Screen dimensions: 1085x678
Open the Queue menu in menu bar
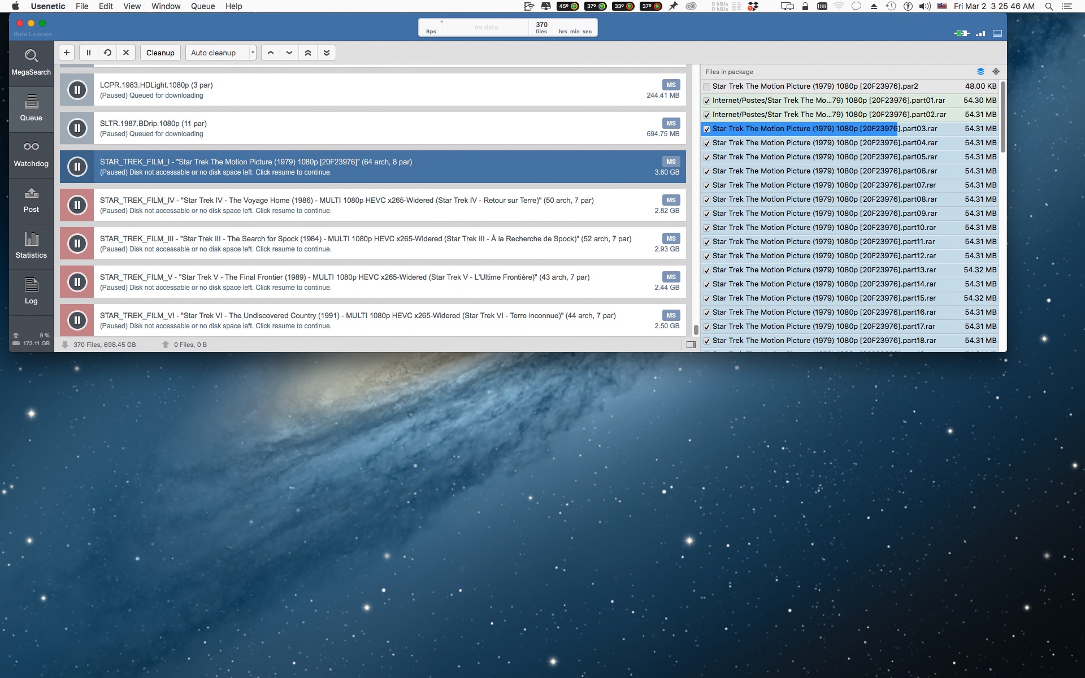point(203,6)
